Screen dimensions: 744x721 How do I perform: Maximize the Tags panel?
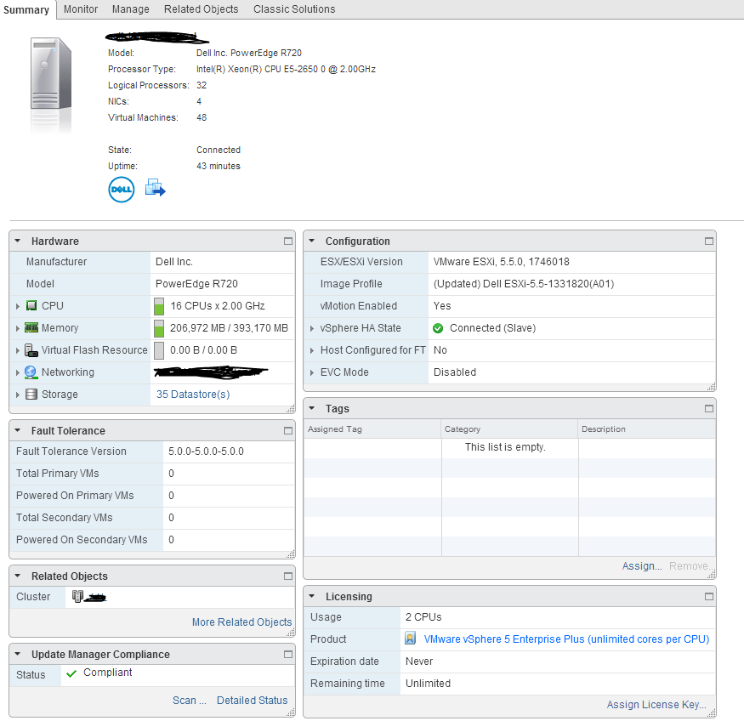tap(709, 408)
